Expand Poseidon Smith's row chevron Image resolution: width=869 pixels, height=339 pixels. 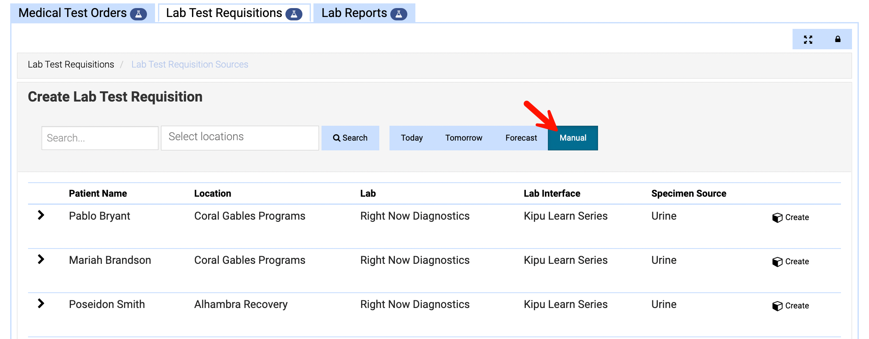tap(41, 303)
